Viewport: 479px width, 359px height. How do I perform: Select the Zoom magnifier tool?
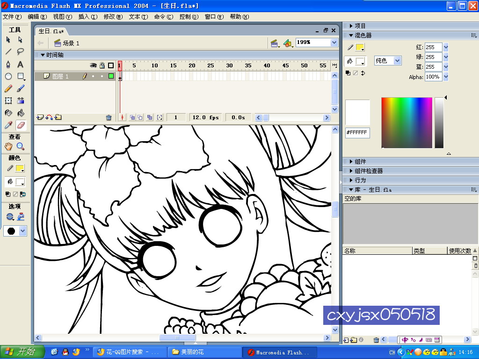[x=21, y=146]
